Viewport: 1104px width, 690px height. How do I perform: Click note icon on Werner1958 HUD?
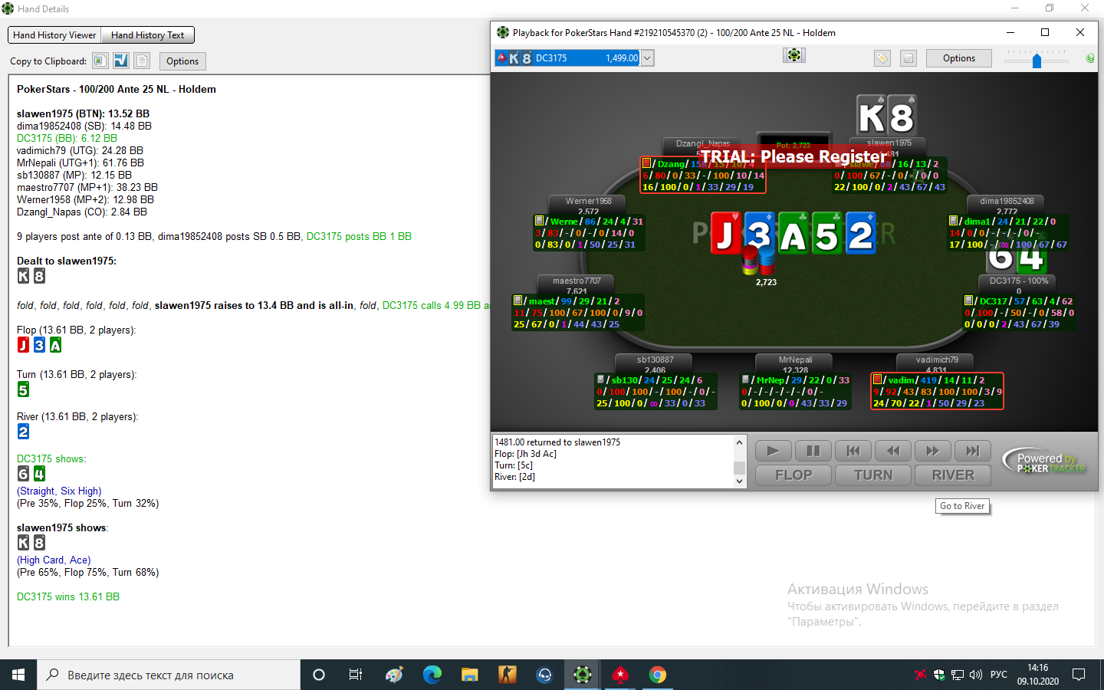[x=539, y=221]
